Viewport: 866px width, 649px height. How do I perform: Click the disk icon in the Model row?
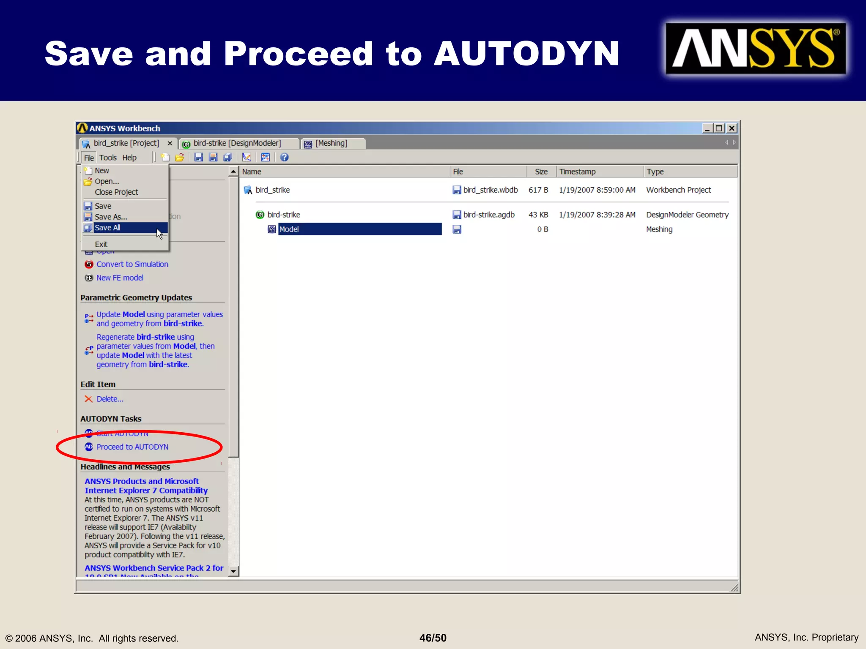pos(457,229)
